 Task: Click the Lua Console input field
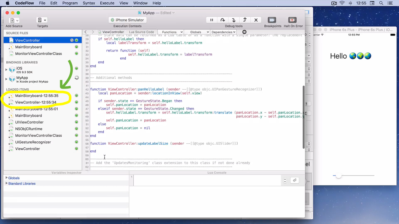pyautogui.click(x=207, y=180)
